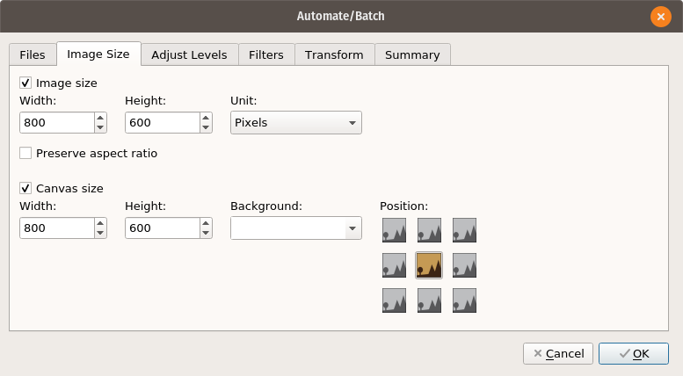683x376 pixels.
Task: Uncheck the Canvas size checkbox
Action: click(x=25, y=188)
